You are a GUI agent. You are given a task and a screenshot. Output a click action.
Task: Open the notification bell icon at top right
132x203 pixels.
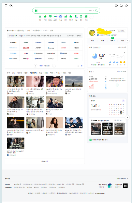127,5
